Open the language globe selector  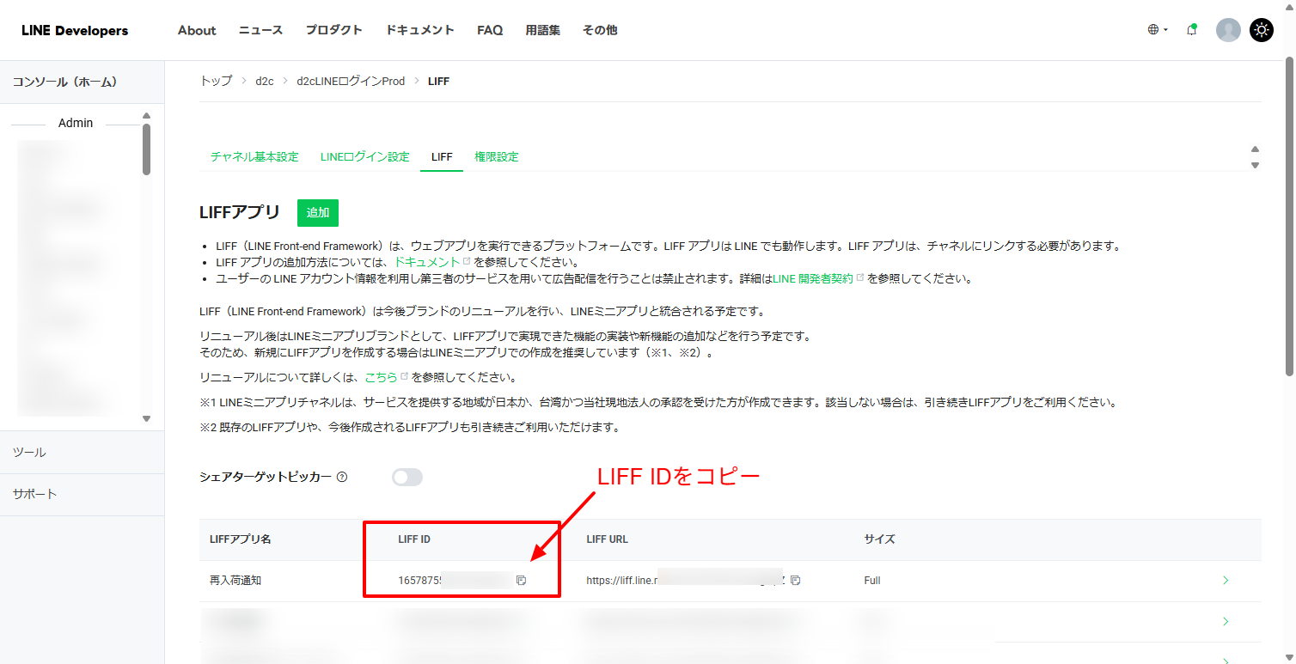1157,30
